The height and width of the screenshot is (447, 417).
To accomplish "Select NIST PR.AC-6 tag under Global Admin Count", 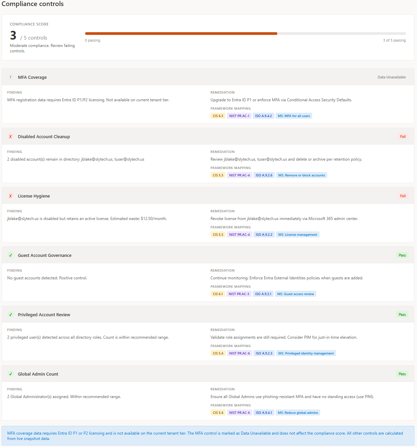I will 239,412.
